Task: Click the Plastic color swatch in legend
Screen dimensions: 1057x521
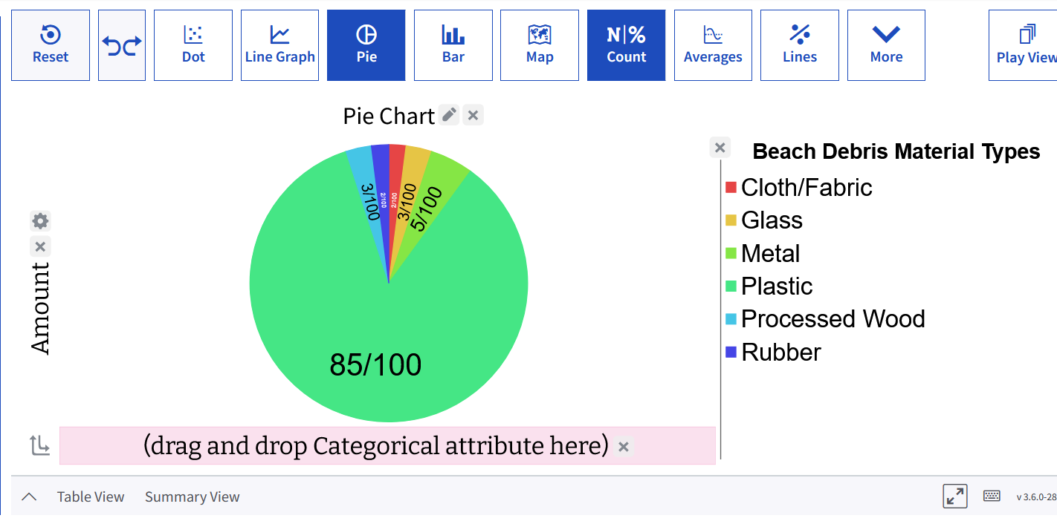Action: (x=731, y=286)
